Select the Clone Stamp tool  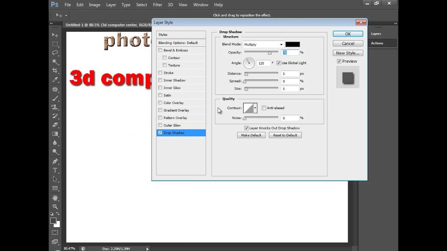coord(55,107)
